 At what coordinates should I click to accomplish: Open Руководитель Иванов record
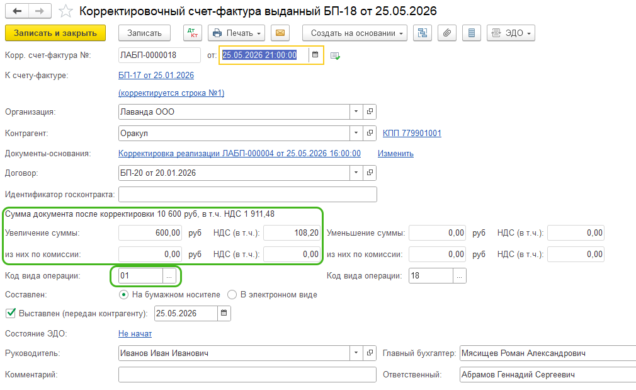pos(370,353)
